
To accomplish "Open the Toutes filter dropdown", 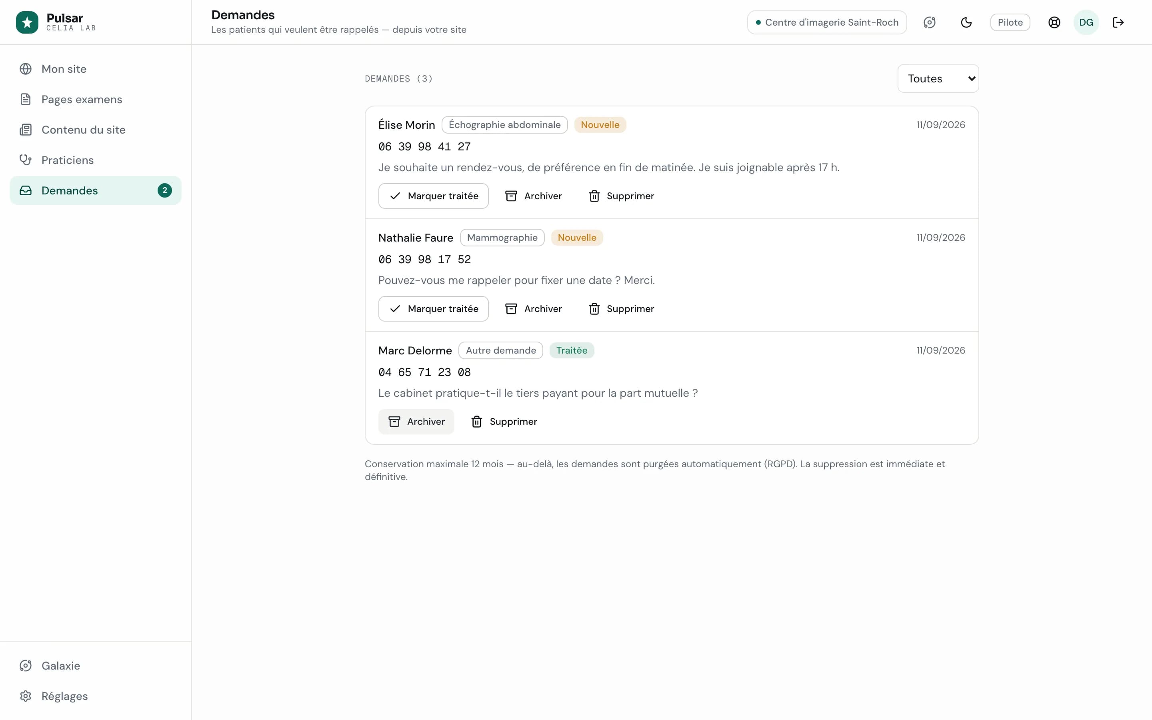I will (x=938, y=78).
